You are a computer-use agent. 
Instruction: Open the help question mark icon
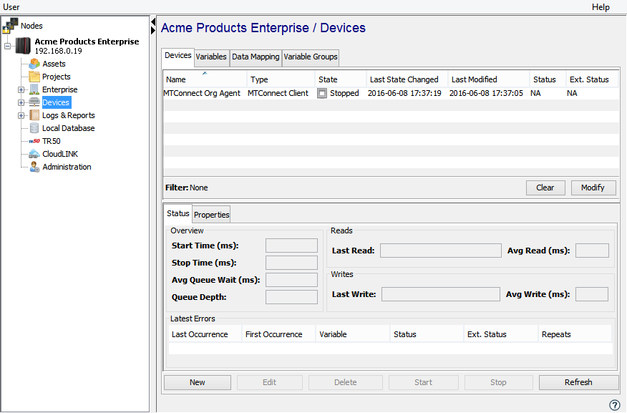point(614,405)
